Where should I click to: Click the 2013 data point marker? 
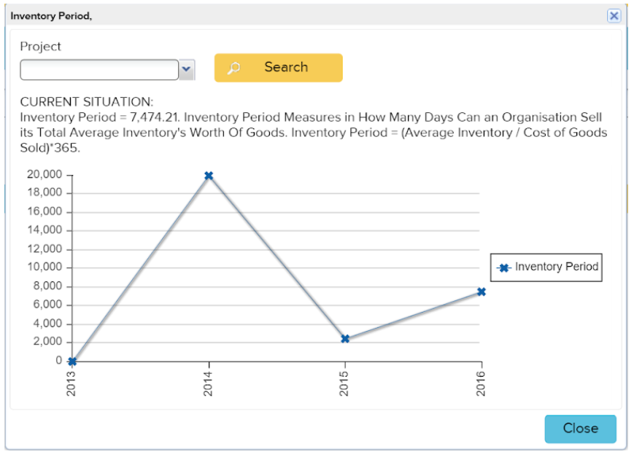click(71, 360)
